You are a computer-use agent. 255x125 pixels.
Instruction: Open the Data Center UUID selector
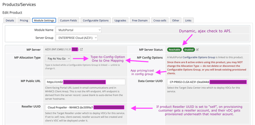(x=207, y=82)
